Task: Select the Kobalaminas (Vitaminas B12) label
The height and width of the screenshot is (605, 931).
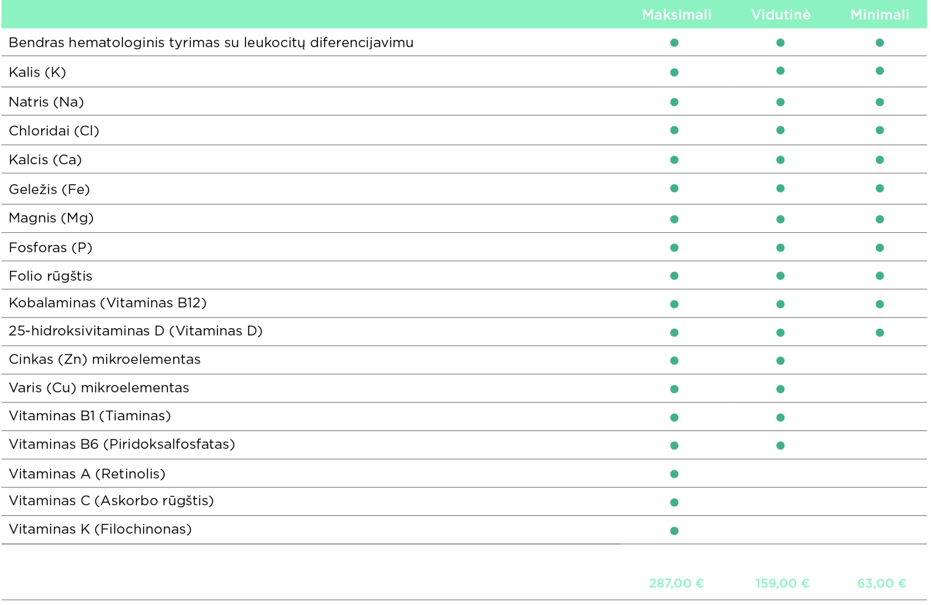Action: pos(108,303)
